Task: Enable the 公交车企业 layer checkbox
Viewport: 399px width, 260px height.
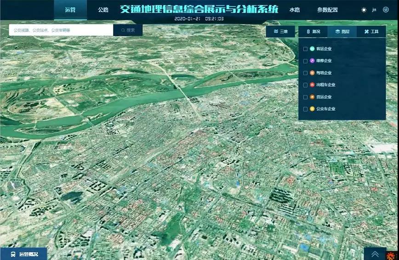Action: coord(305,109)
